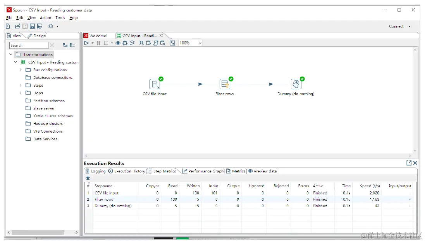Run impact analysis on database icon
Screen dimensions: 425x242
pyautogui.click(x=148, y=43)
